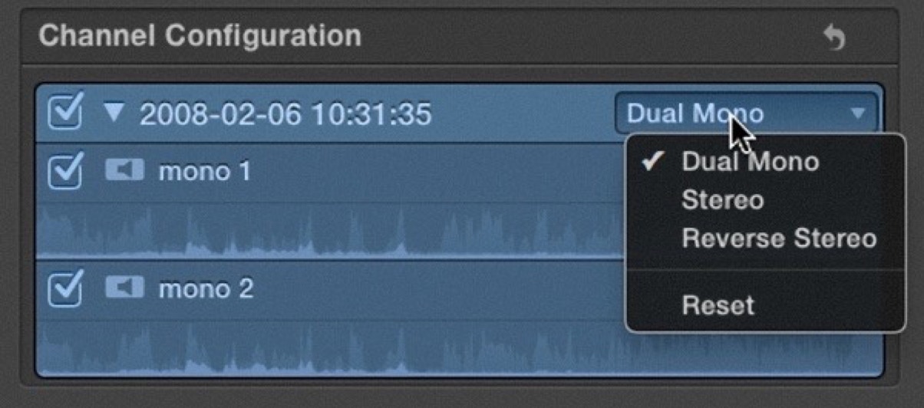Click the popup arrow next to Dual Mono
Image resolution: width=924 pixels, height=408 pixels.
857,114
